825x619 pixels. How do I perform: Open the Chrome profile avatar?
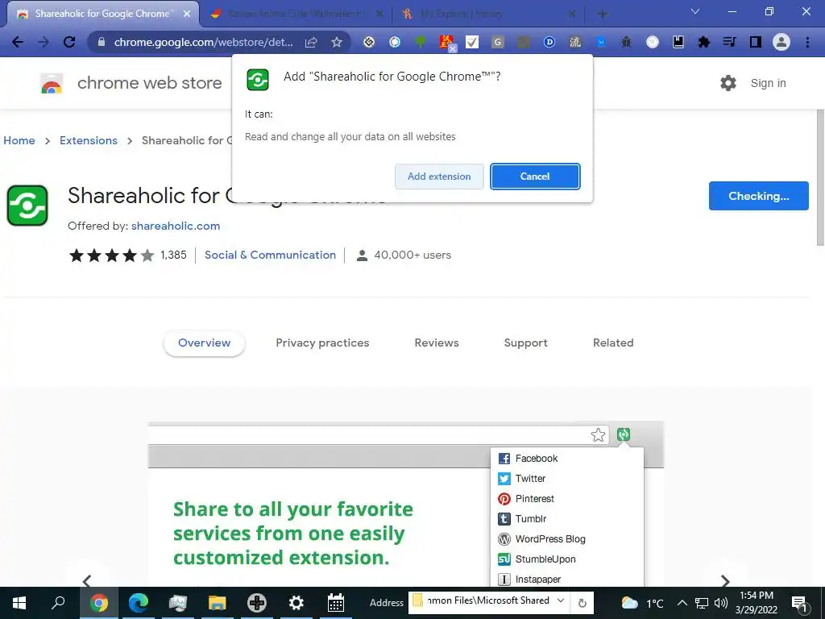(781, 42)
